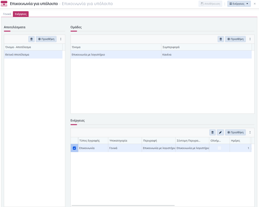Click Προσθήκη button in Αποτελέσματα panel
Screen dimensions: 259x207
[x=46, y=39]
